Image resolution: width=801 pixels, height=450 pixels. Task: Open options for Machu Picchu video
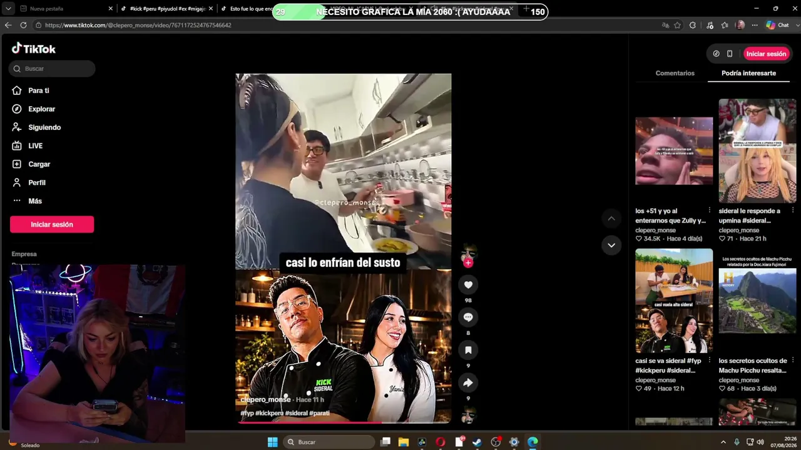point(792,361)
